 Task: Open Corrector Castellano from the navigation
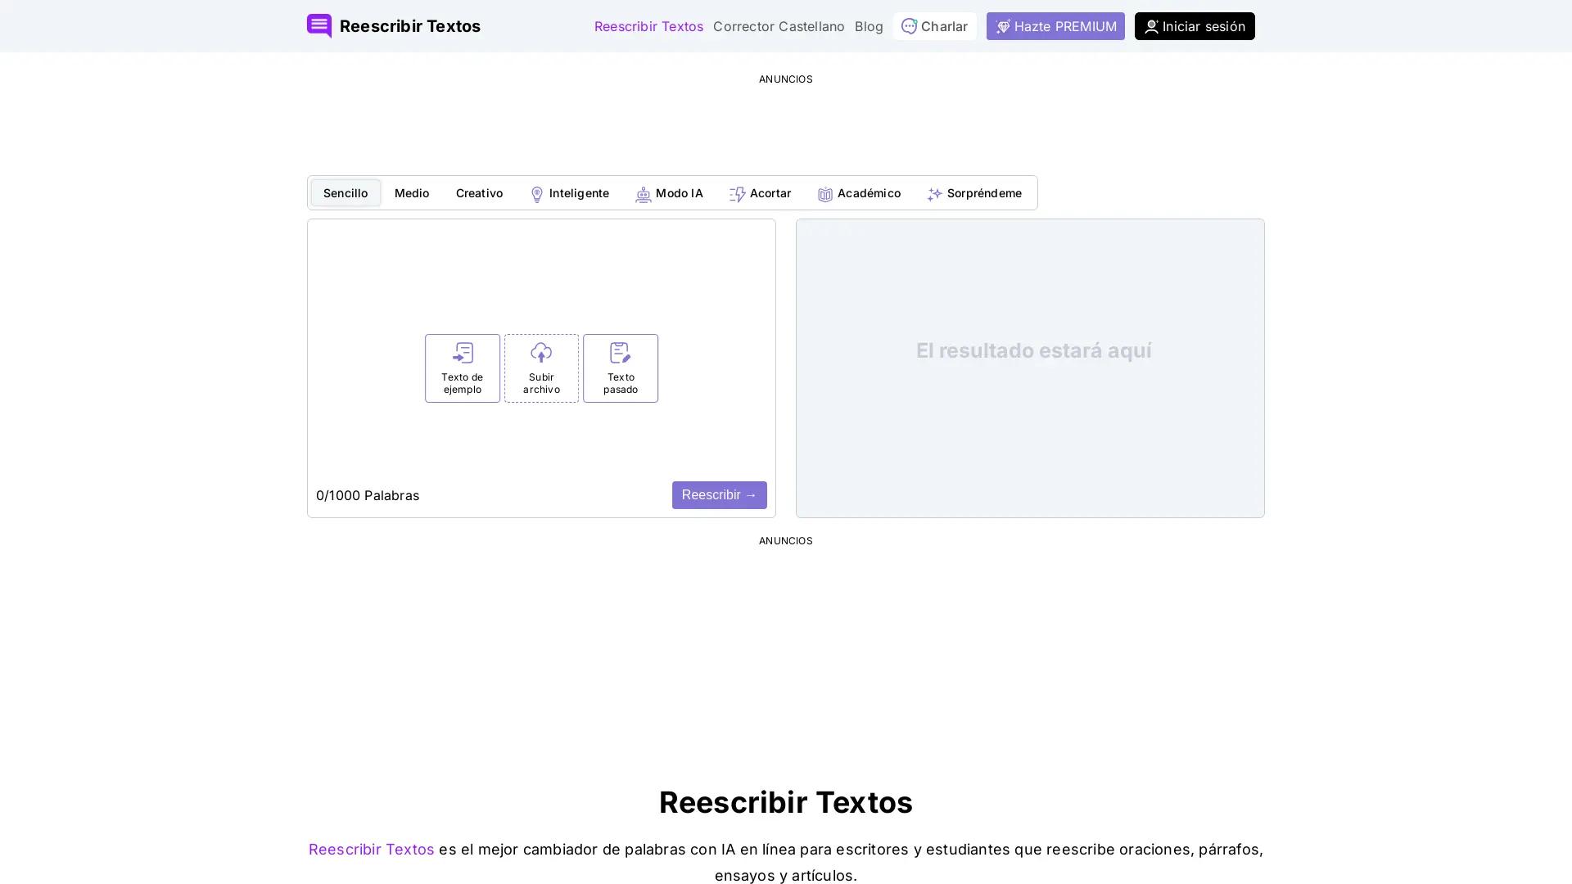click(778, 25)
